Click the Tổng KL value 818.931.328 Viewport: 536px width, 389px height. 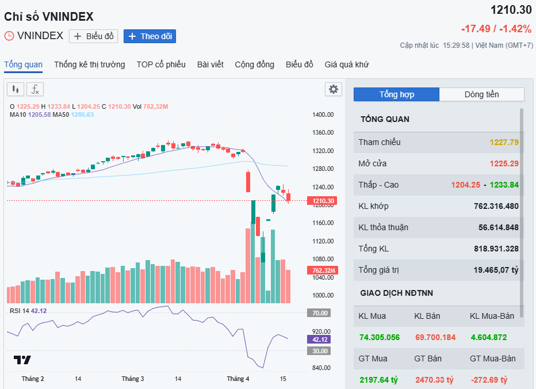tap(496, 249)
